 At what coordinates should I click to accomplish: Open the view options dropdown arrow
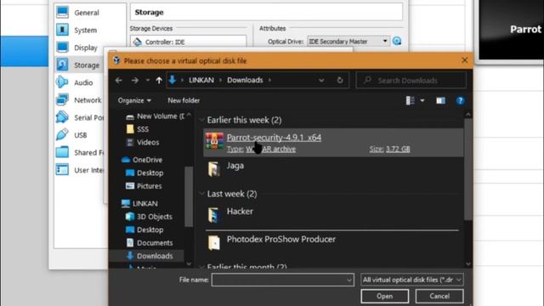click(422, 100)
